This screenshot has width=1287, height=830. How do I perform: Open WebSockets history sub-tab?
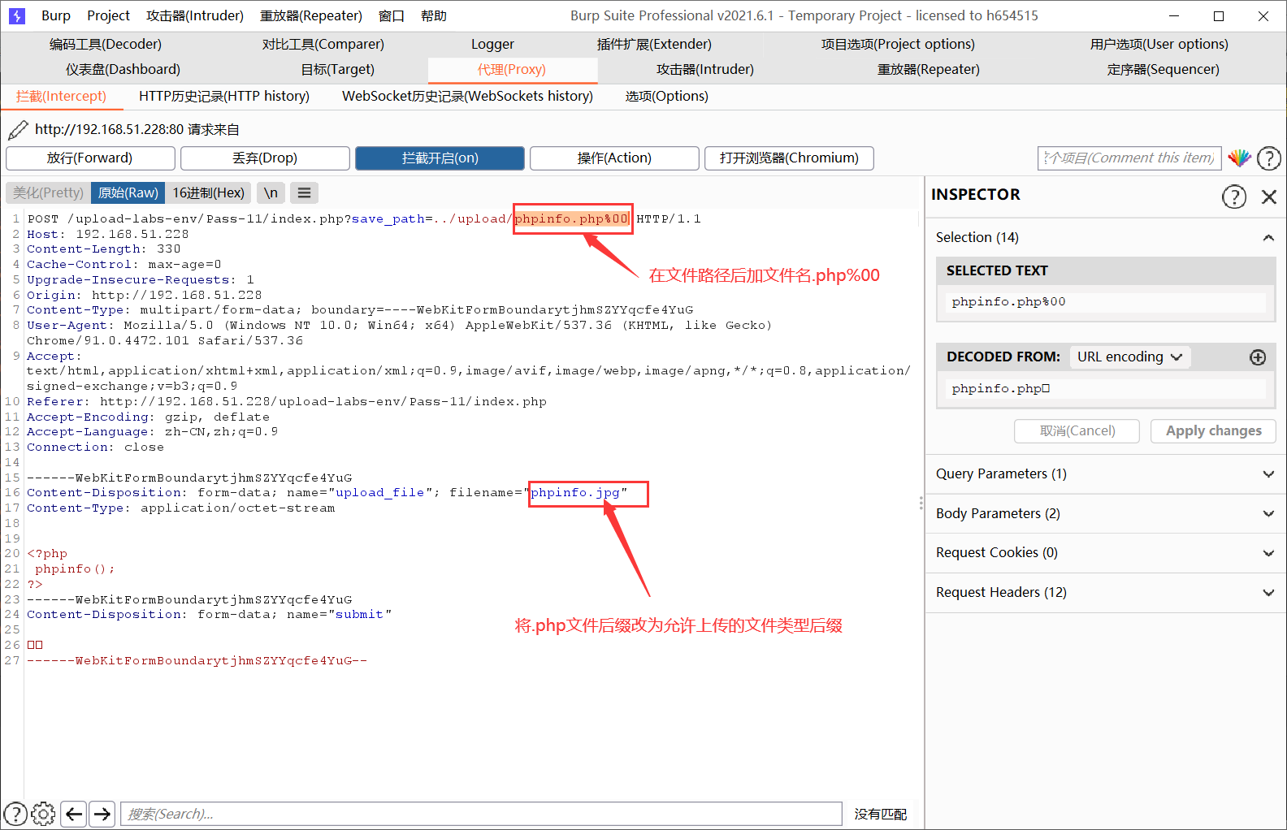pyautogui.click(x=467, y=96)
